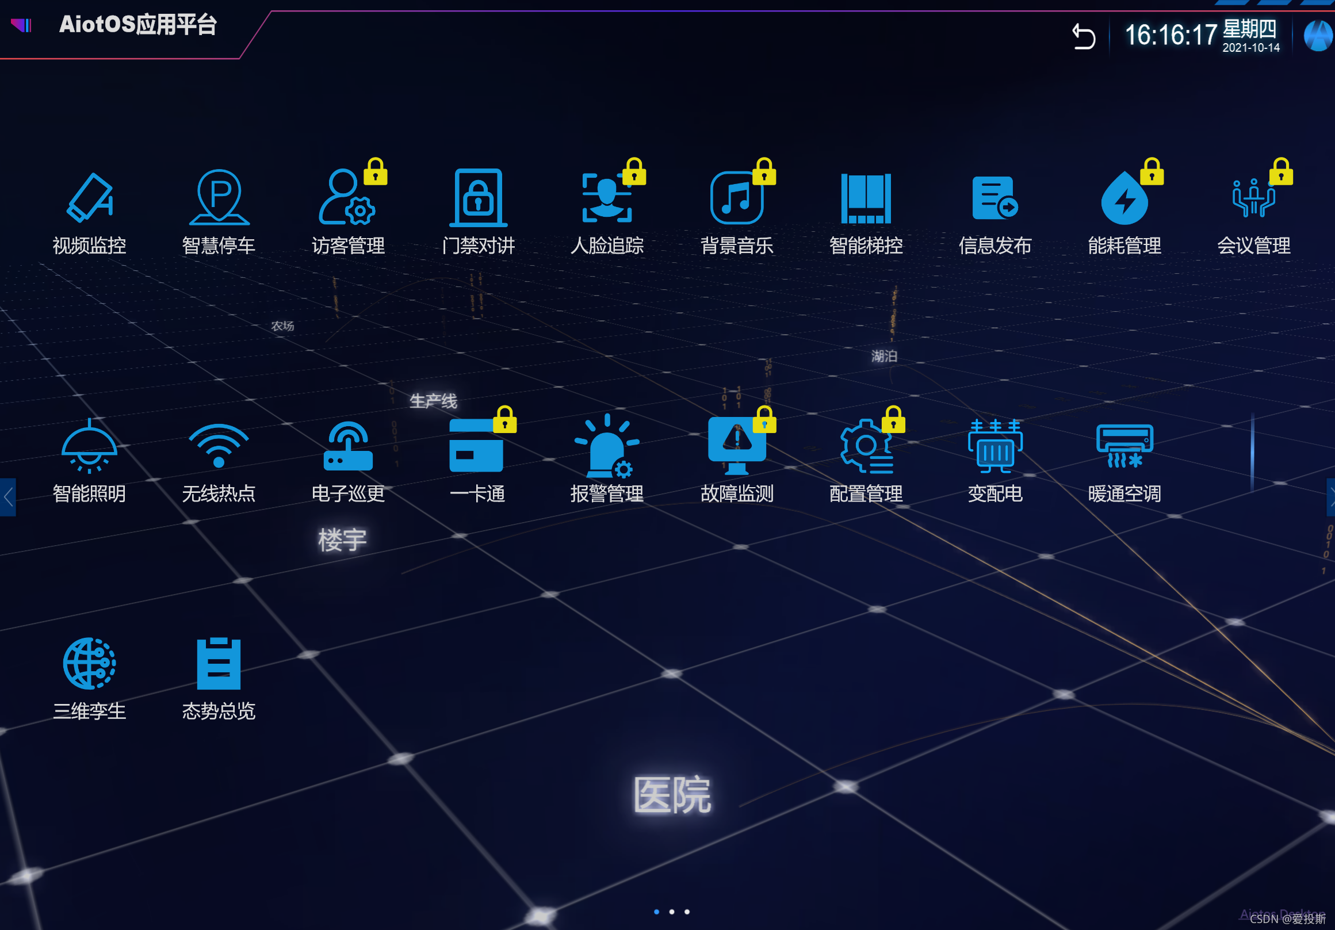Open the 视频监控 video surveillance app
This screenshot has width=1335, height=930.
click(89, 199)
